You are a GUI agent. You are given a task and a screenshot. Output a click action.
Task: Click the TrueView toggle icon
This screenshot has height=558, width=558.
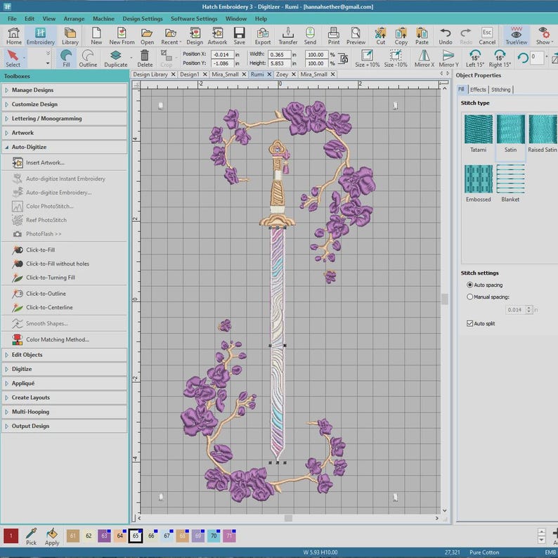(x=516, y=36)
